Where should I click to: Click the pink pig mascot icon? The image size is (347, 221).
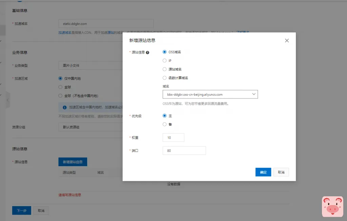coord(333,207)
